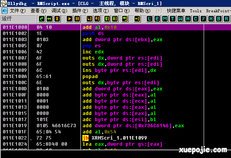The image size is (231, 158).
Task: Open the 选项(T) menu
Action: [x=101, y=11]
